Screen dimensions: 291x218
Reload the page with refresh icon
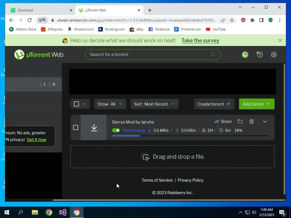coord(30,20)
